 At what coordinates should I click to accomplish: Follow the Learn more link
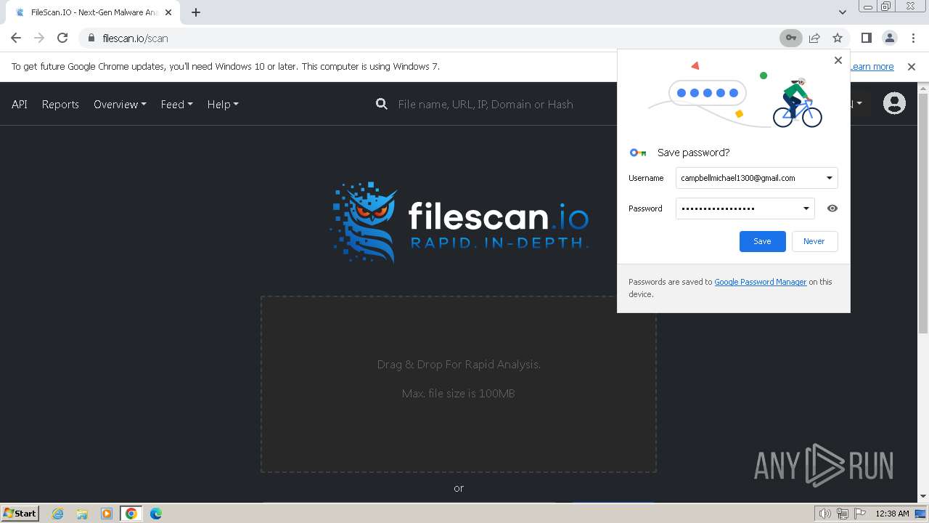(872, 67)
